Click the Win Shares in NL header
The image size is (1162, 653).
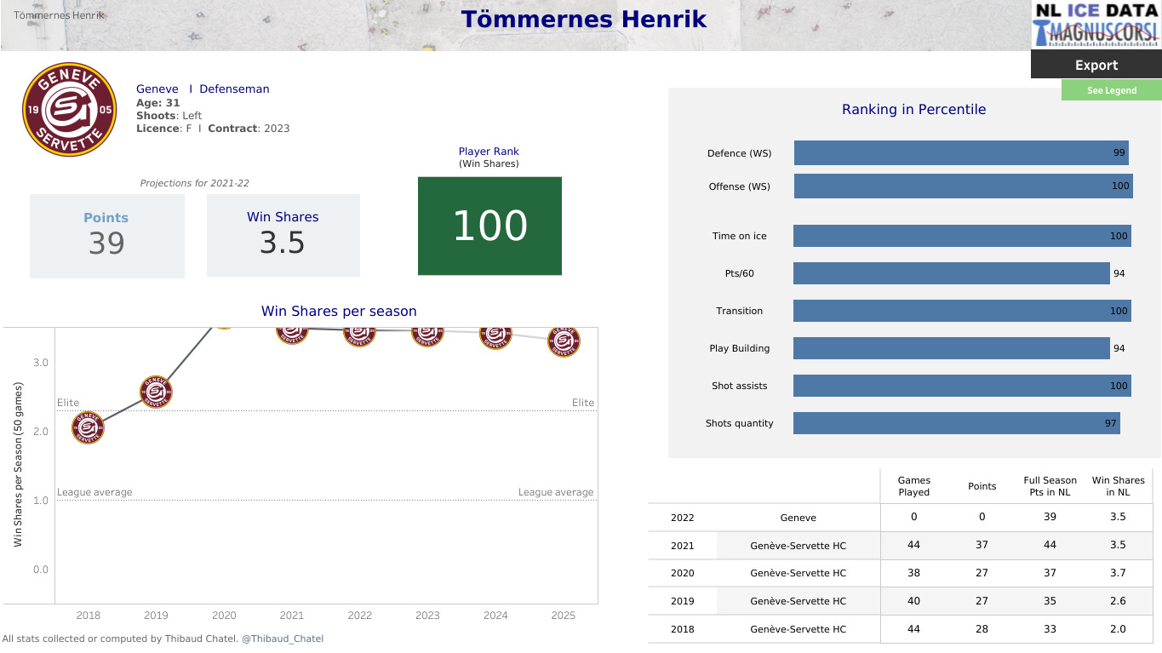pyautogui.click(x=1118, y=486)
